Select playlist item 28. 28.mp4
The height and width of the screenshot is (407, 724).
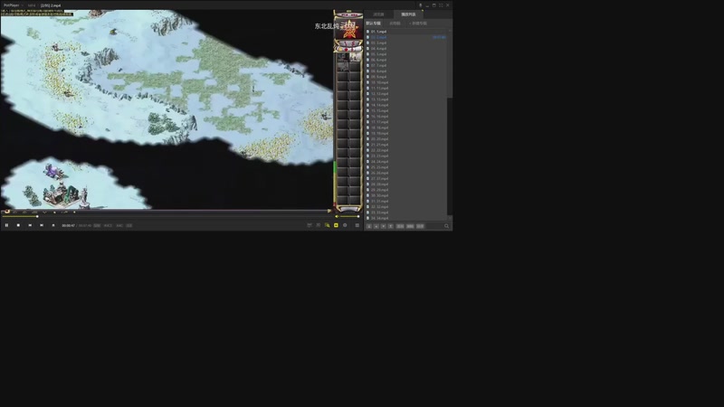(x=406, y=185)
